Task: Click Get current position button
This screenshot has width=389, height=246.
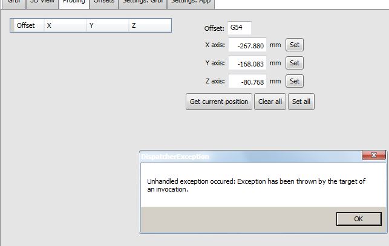Action: [218, 102]
